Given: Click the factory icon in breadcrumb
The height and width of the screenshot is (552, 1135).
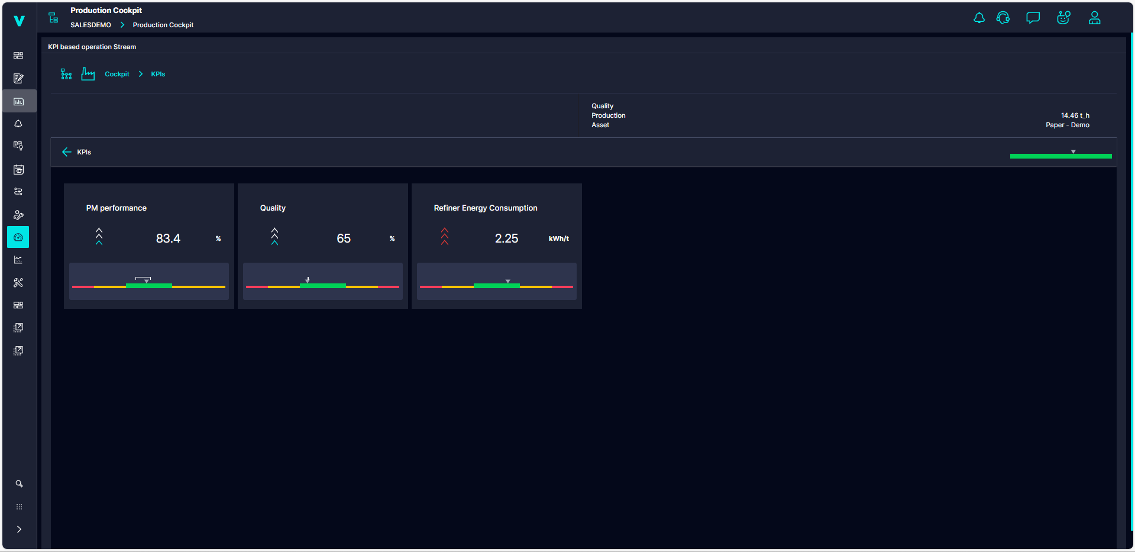Looking at the screenshot, I should point(88,74).
